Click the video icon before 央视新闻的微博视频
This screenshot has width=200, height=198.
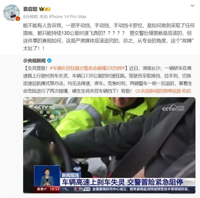click(138, 91)
